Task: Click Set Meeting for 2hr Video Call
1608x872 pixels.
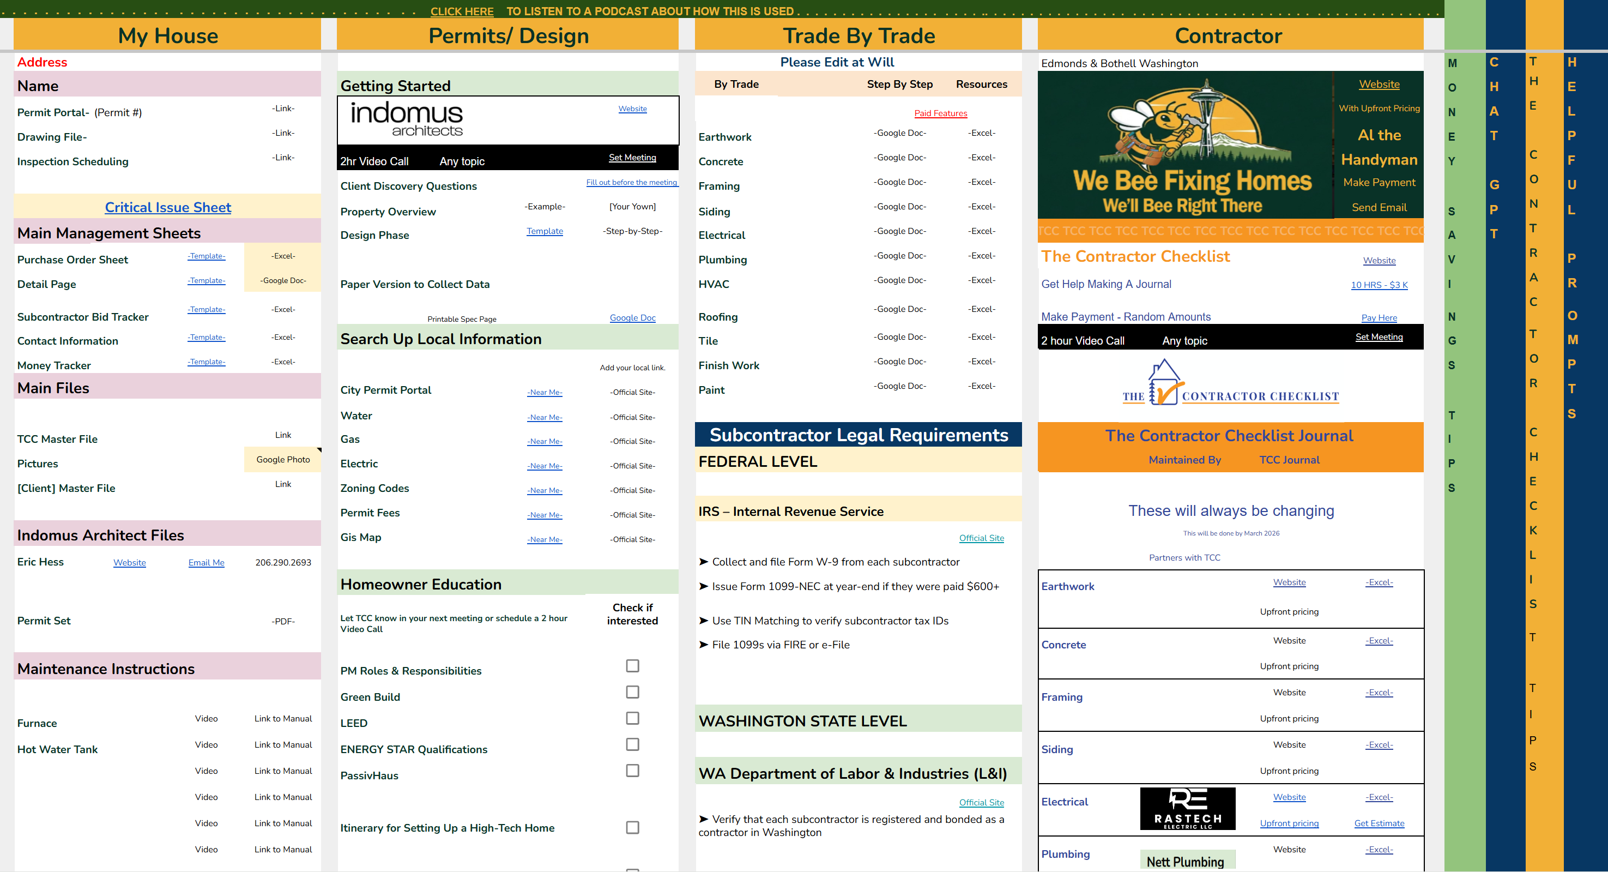Action: [632, 158]
